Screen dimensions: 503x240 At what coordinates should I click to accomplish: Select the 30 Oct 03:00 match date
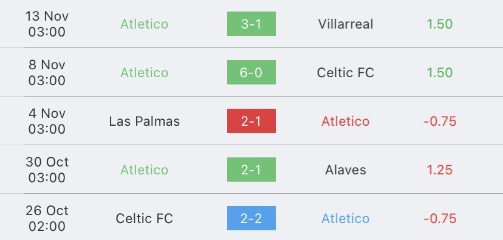[x=47, y=170]
